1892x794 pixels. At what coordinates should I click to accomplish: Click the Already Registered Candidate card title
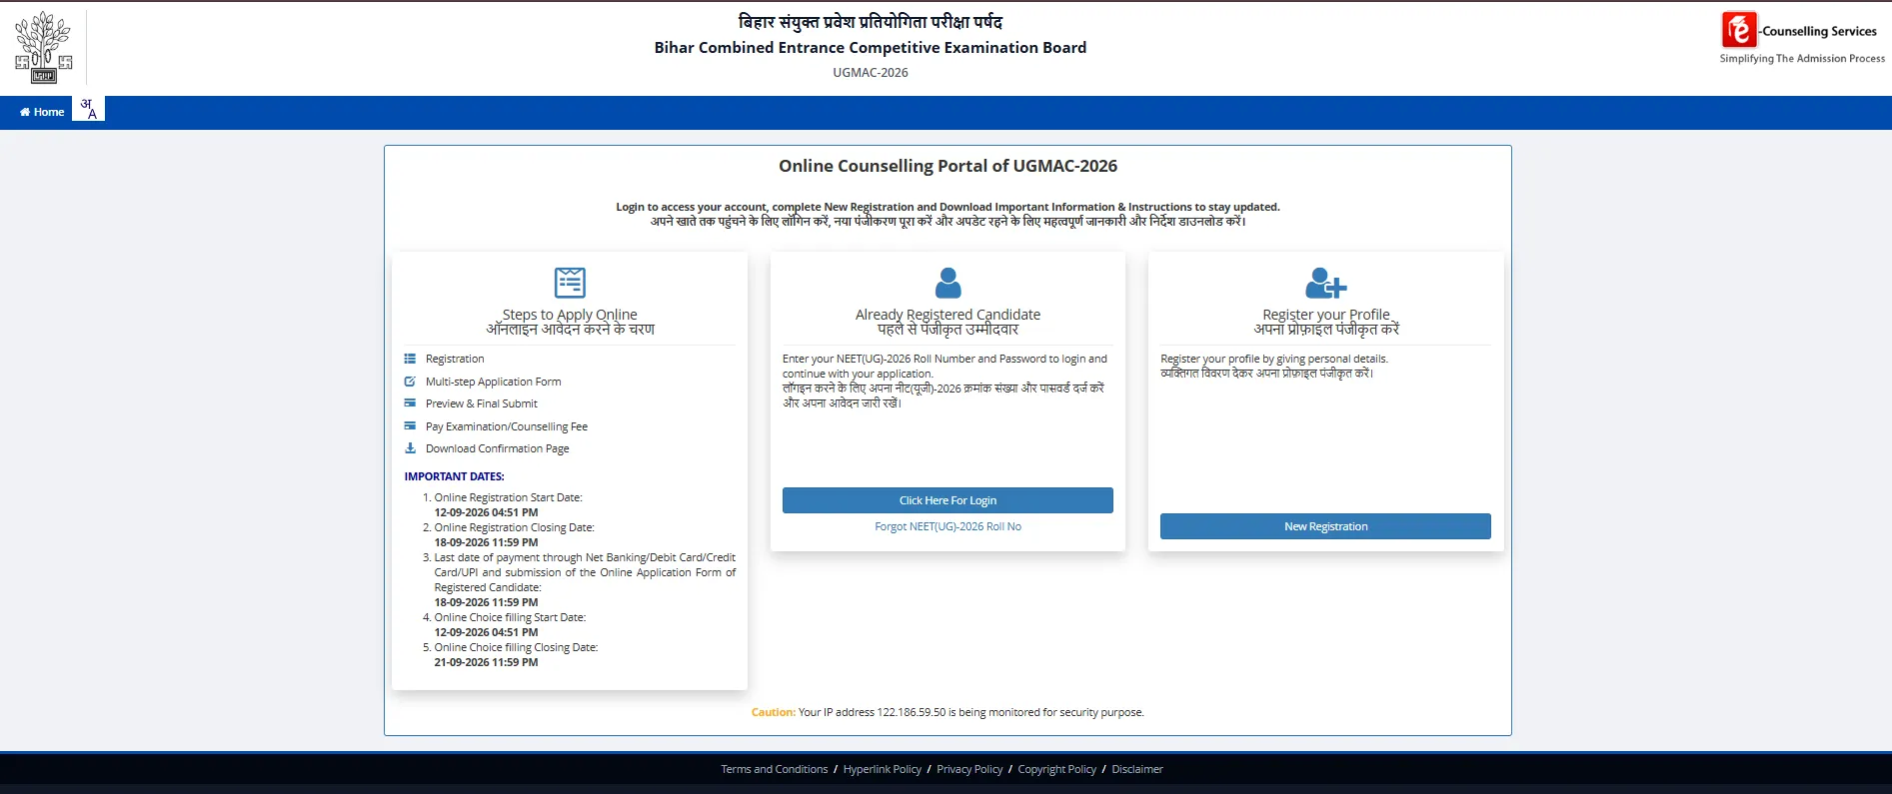point(947,322)
